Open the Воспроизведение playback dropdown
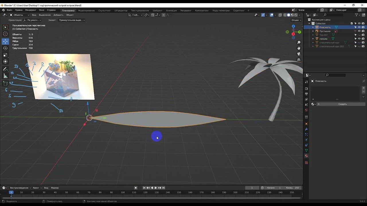This screenshot has height=206, width=367. tap(20, 188)
